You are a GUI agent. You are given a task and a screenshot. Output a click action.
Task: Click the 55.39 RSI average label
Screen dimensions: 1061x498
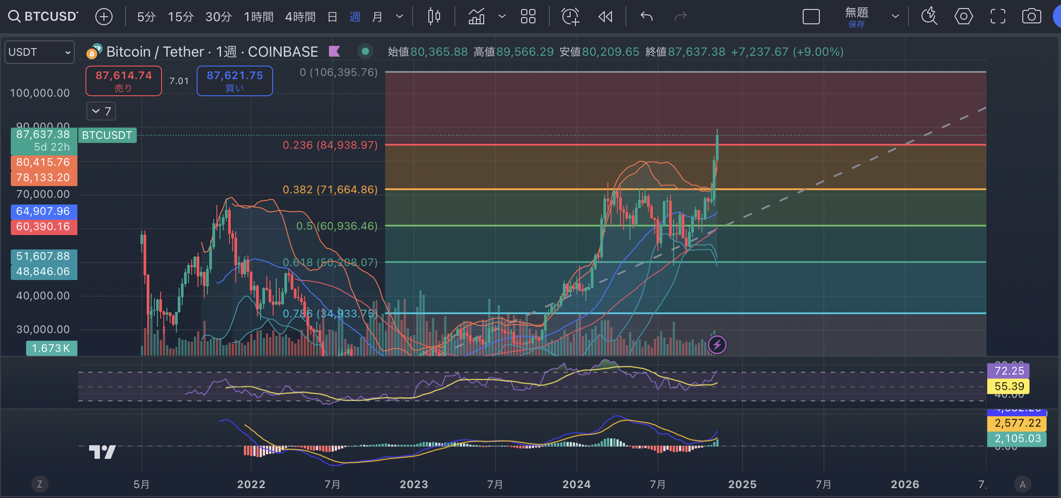pos(1008,386)
